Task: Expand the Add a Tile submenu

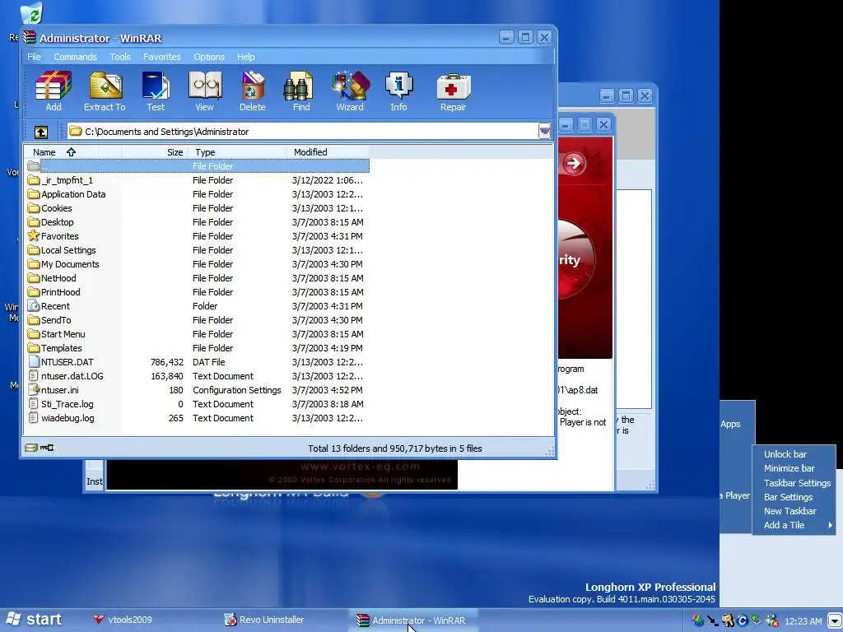Action: point(794,525)
